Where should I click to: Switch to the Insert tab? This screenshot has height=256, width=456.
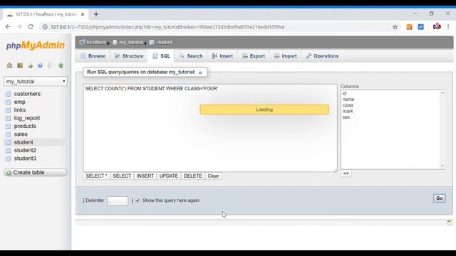tap(222, 56)
